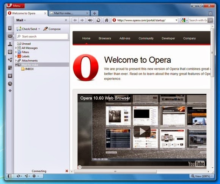Go forward to next page
Viewport: 220px width, 184px height.
coord(82,20)
